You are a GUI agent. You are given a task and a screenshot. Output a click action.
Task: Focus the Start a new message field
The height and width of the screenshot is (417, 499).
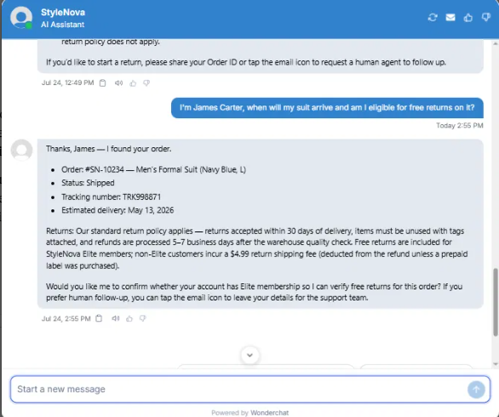point(238,389)
